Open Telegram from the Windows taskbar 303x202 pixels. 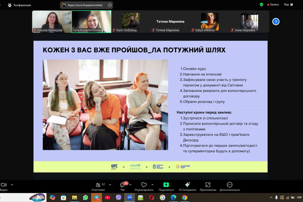tap(97, 198)
